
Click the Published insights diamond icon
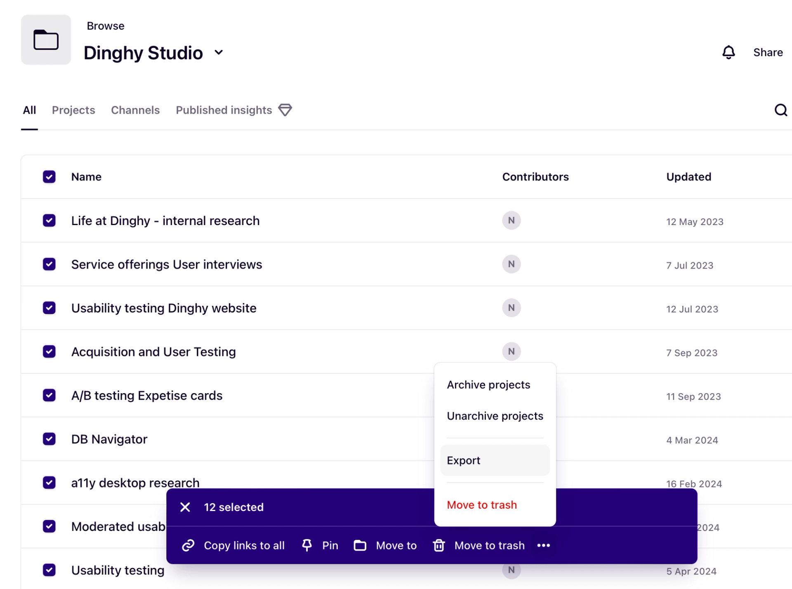[285, 110]
